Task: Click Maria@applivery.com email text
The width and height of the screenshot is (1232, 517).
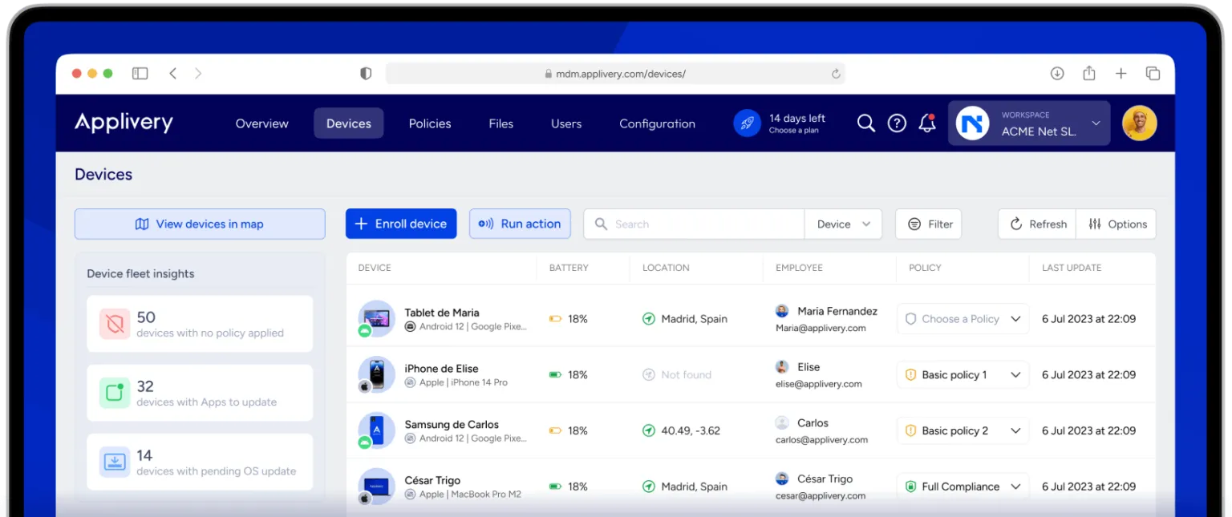Action: (821, 328)
